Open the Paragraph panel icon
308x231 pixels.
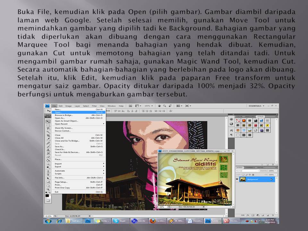(x=231, y=135)
